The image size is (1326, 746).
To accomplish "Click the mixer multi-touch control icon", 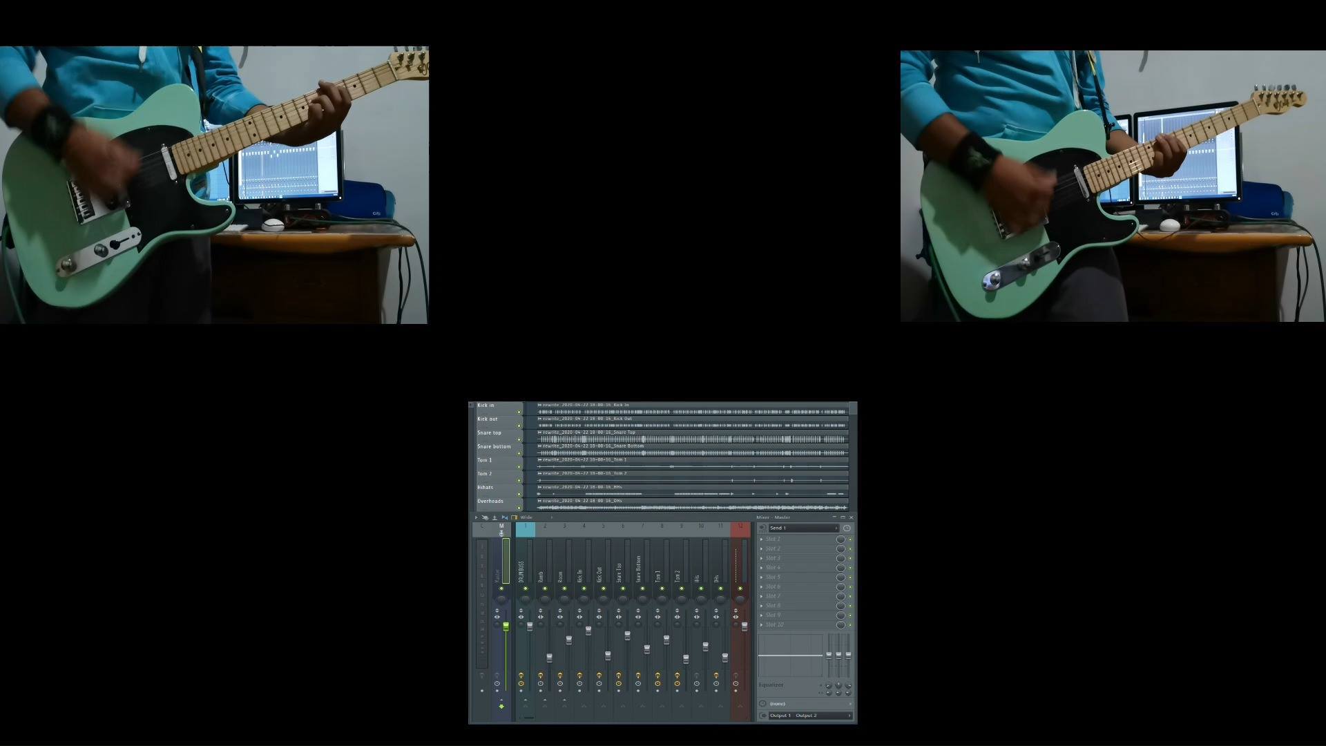I will click(485, 517).
